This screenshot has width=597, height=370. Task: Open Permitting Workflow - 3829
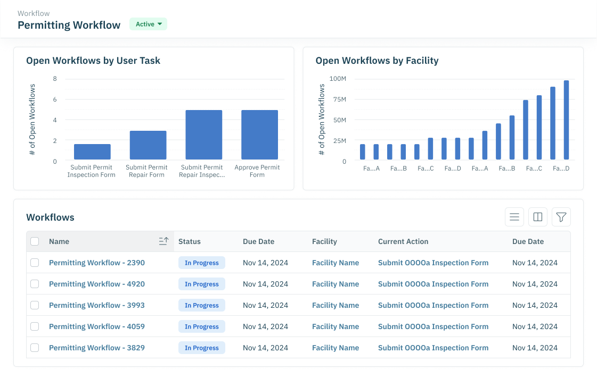[97, 348]
